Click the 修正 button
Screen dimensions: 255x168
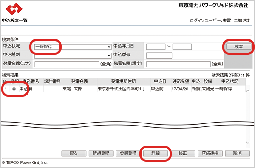click(183, 153)
